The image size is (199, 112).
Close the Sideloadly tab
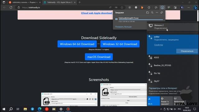tap(75, 2)
